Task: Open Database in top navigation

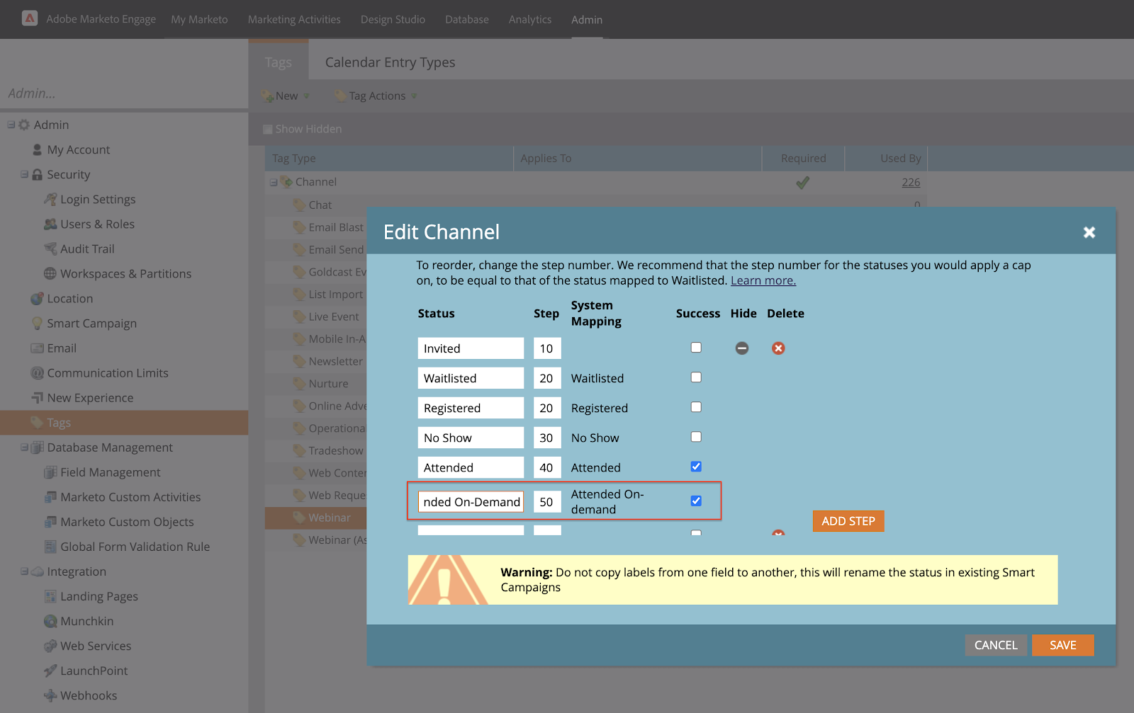Action: (467, 19)
